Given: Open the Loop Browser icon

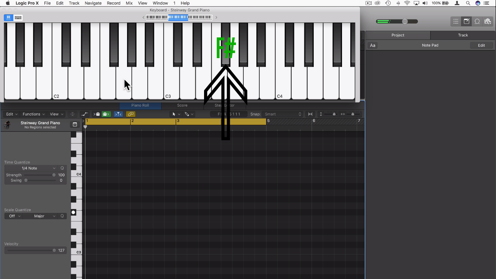Looking at the screenshot, I should click(x=477, y=21).
